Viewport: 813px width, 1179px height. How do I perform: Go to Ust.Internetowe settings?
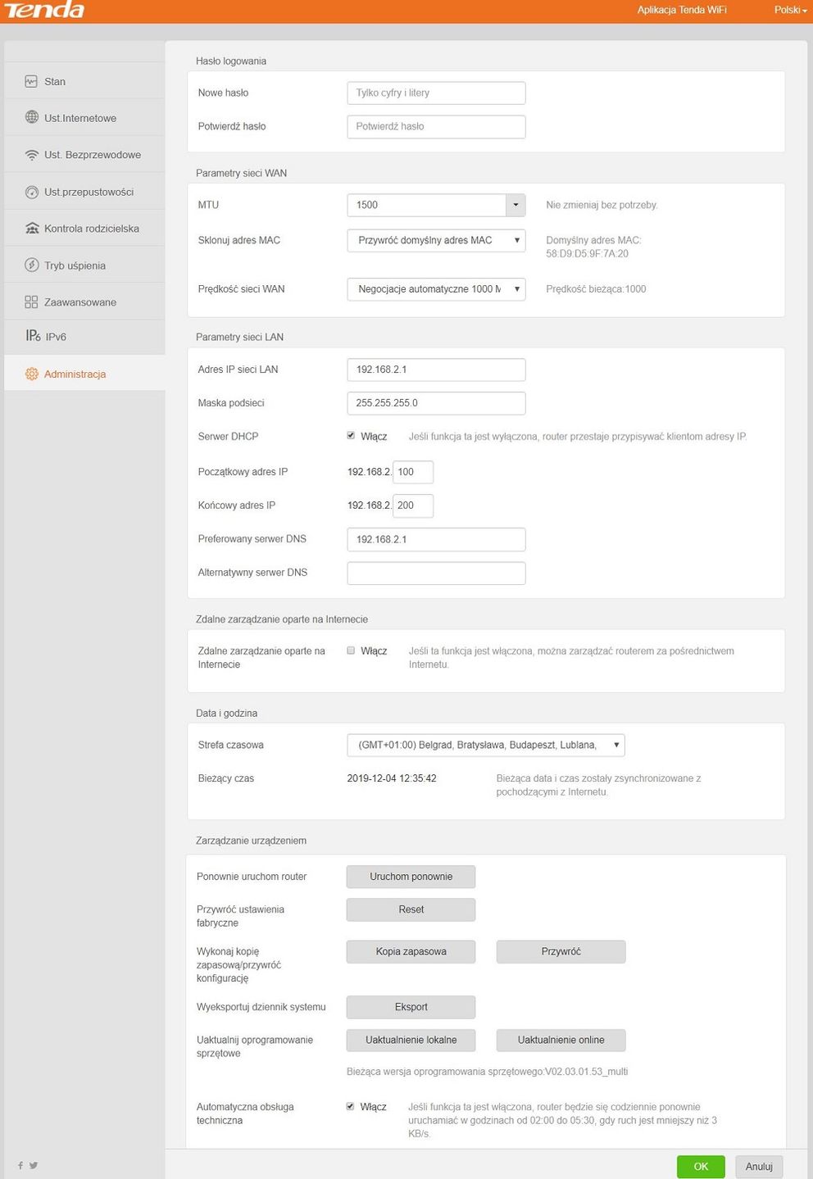84,118
